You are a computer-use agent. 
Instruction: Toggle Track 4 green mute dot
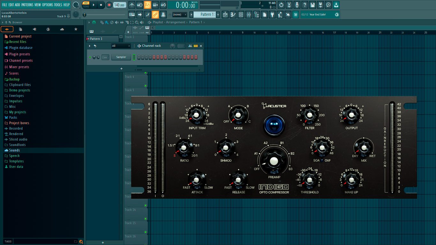(146, 86)
